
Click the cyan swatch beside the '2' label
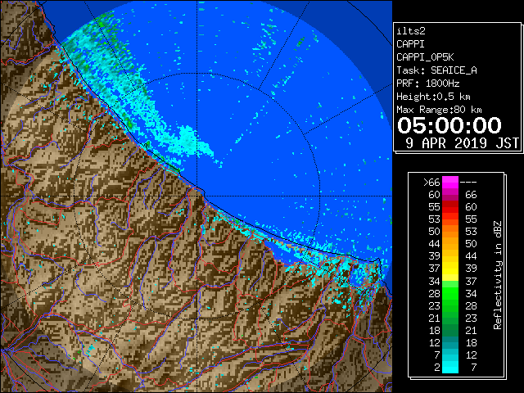pyautogui.click(x=450, y=368)
